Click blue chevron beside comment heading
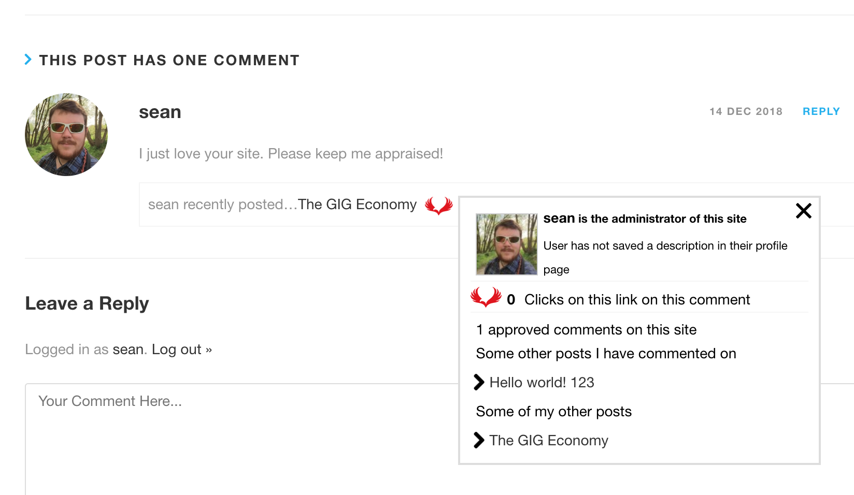Screen dimensions: 854x495 coord(29,60)
